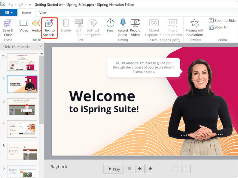Image resolution: width=238 pixels, height=178 pixels.
Task: Go to next slide with right arrow
Action: tap(150, 169)
